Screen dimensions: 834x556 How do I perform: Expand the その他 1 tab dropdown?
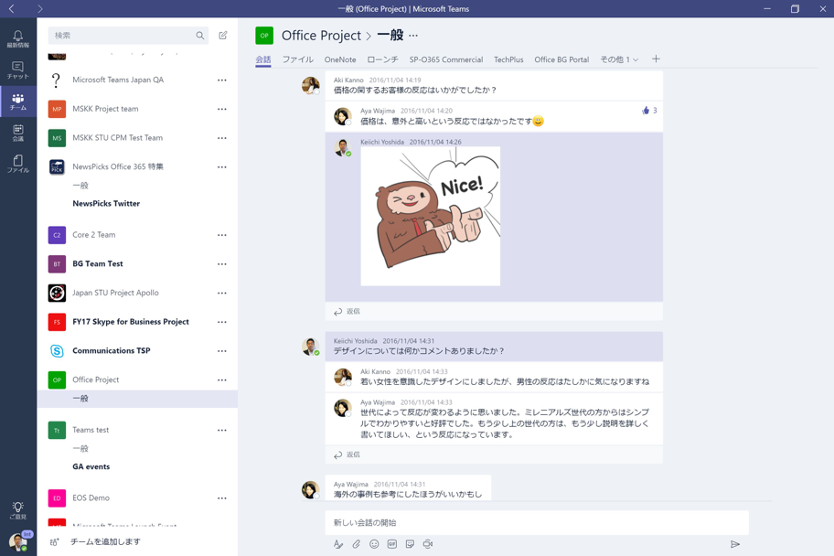(619, 59)
